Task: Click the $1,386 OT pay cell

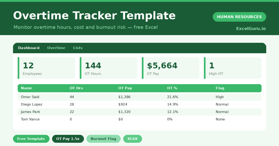Action: click(124, 97)
